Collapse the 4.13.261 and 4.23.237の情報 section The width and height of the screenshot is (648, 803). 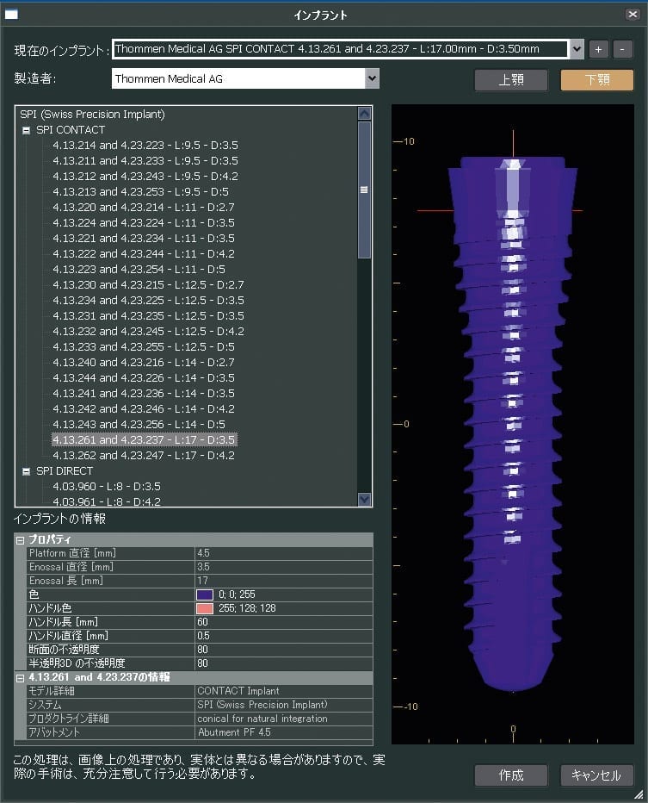click(20, 677)
